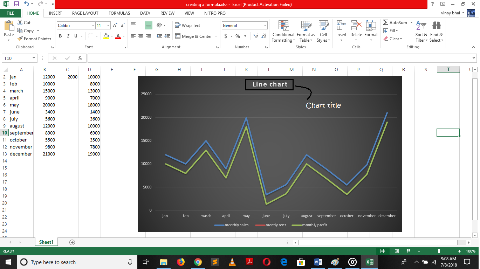
Task: Click the Format Painter icon
Action: click(x=20, y=39)
